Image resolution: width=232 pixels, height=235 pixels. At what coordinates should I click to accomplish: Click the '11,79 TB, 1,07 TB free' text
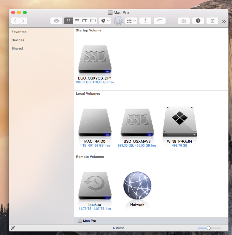pyautogui.click(x=95, y=209)
